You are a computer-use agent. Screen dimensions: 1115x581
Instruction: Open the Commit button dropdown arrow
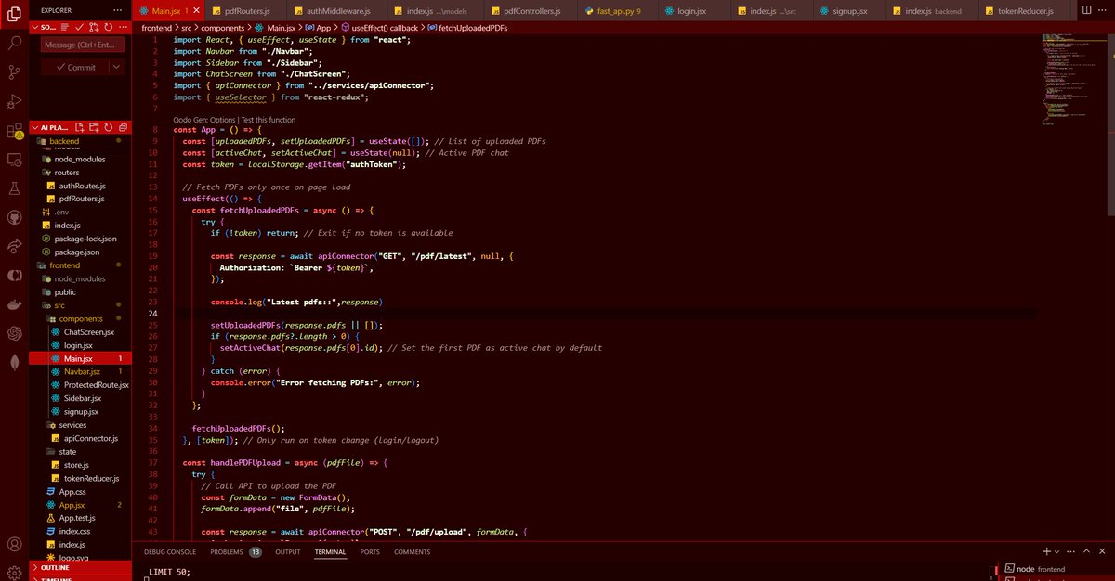(x=115, y=67)
